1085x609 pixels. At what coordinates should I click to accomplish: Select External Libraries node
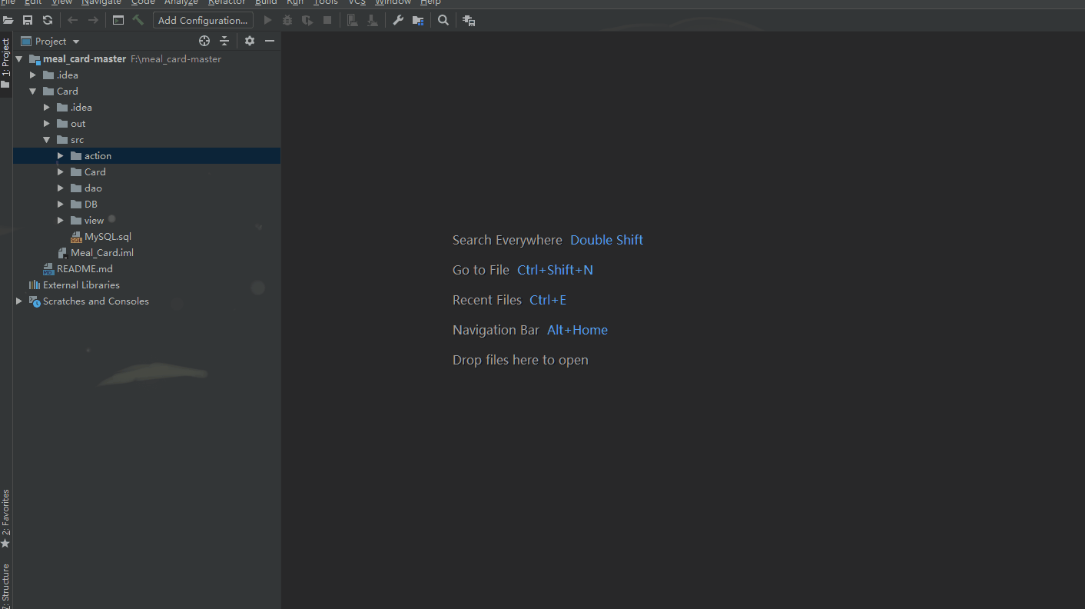(x=81, y=285)
